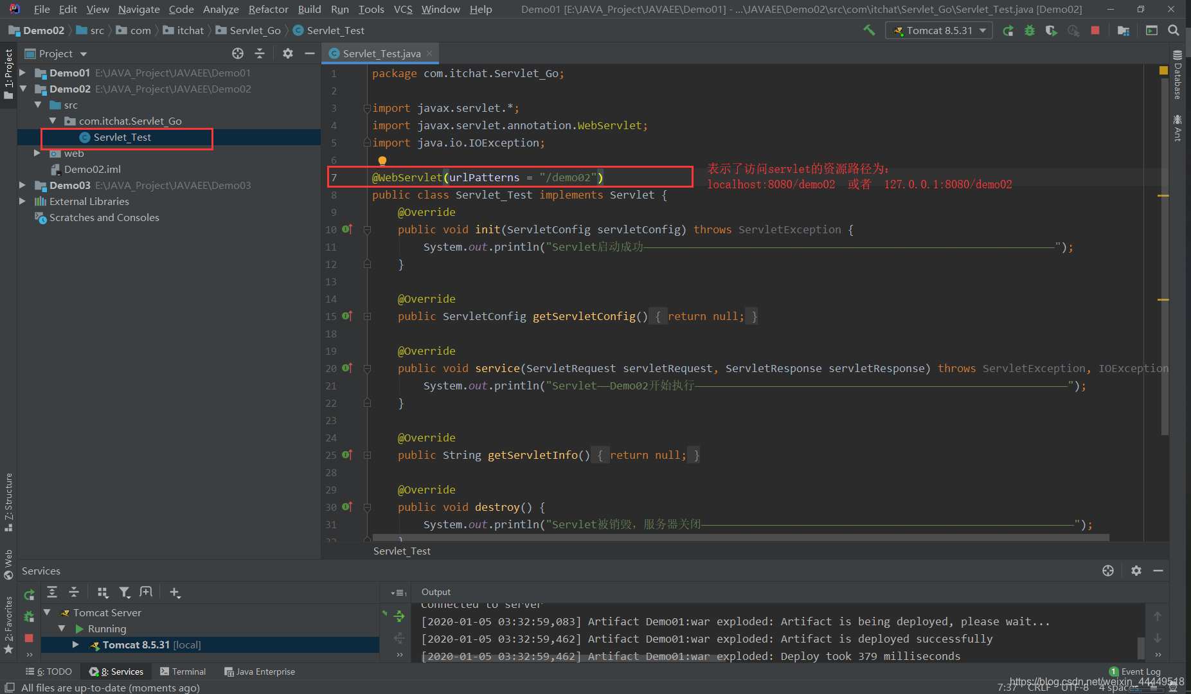Click the Output console vertical scrollbar
This screenshot has height=694, width=1191.
[x=1141, y=648]
